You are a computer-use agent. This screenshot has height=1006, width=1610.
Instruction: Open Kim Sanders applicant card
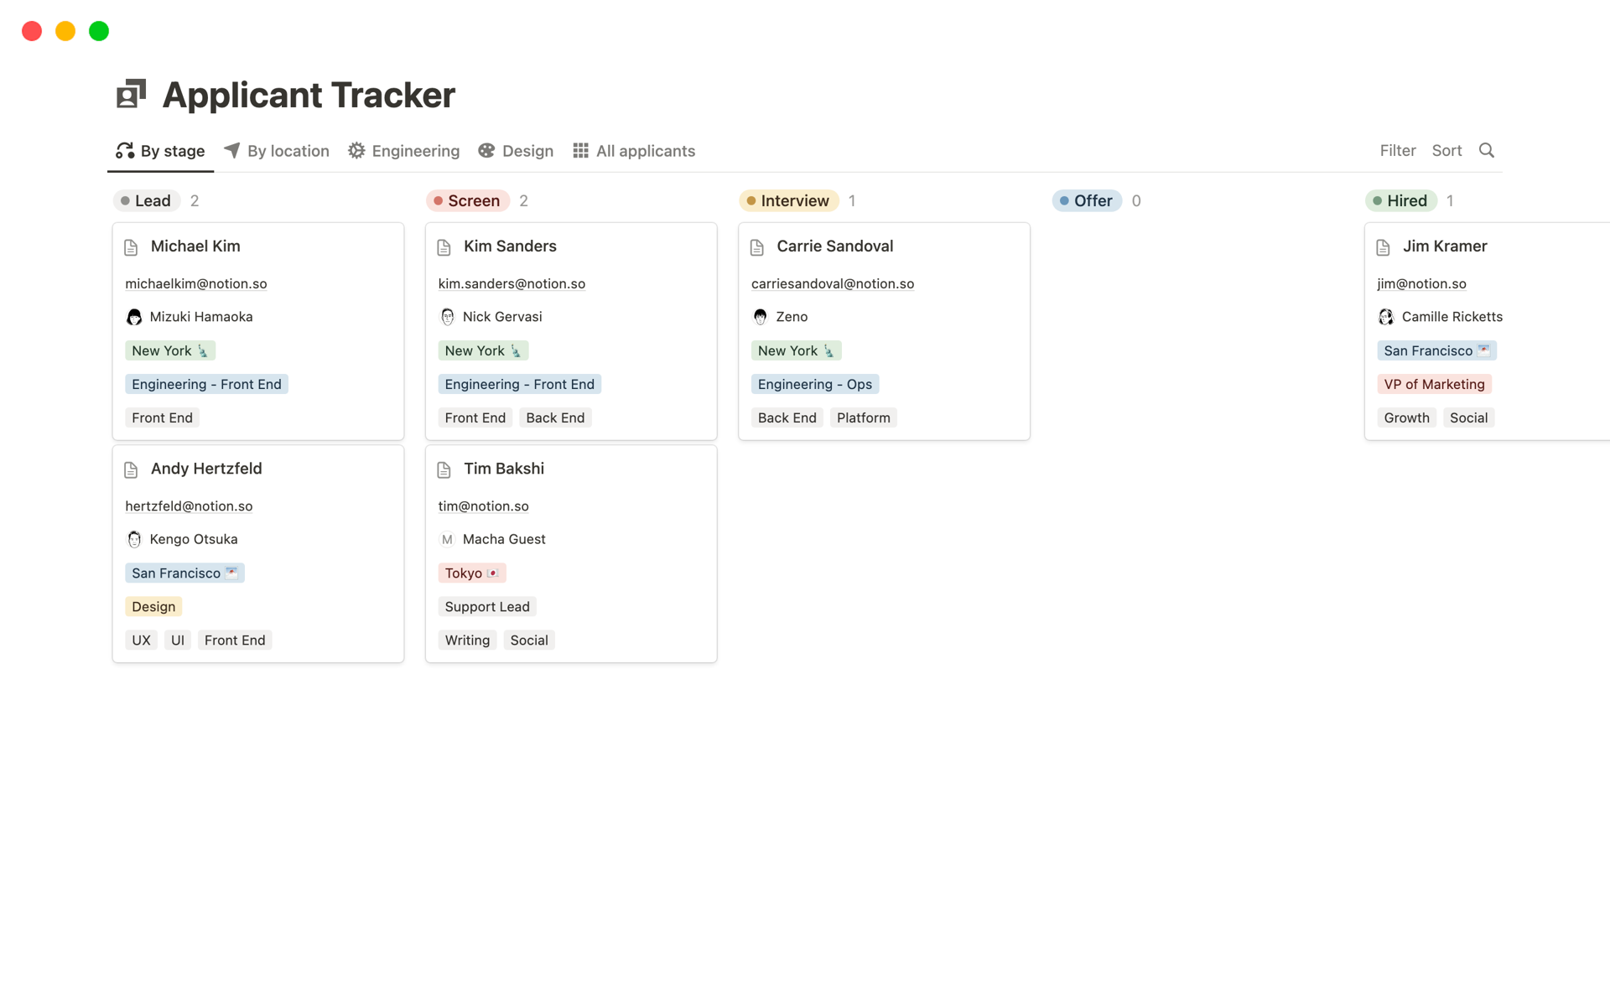point(510,246)
